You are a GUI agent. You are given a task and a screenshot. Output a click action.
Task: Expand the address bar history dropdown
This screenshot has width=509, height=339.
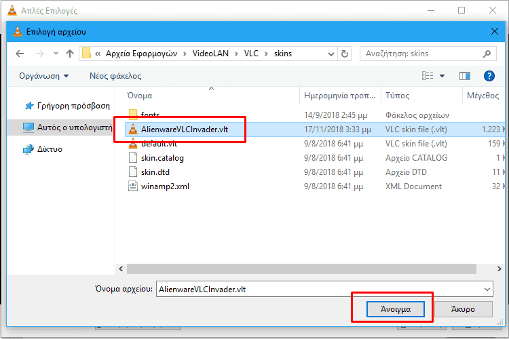[331, 54]
